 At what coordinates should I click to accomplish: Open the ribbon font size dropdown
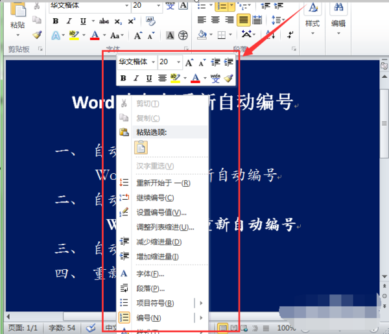(x=158, y=5)
